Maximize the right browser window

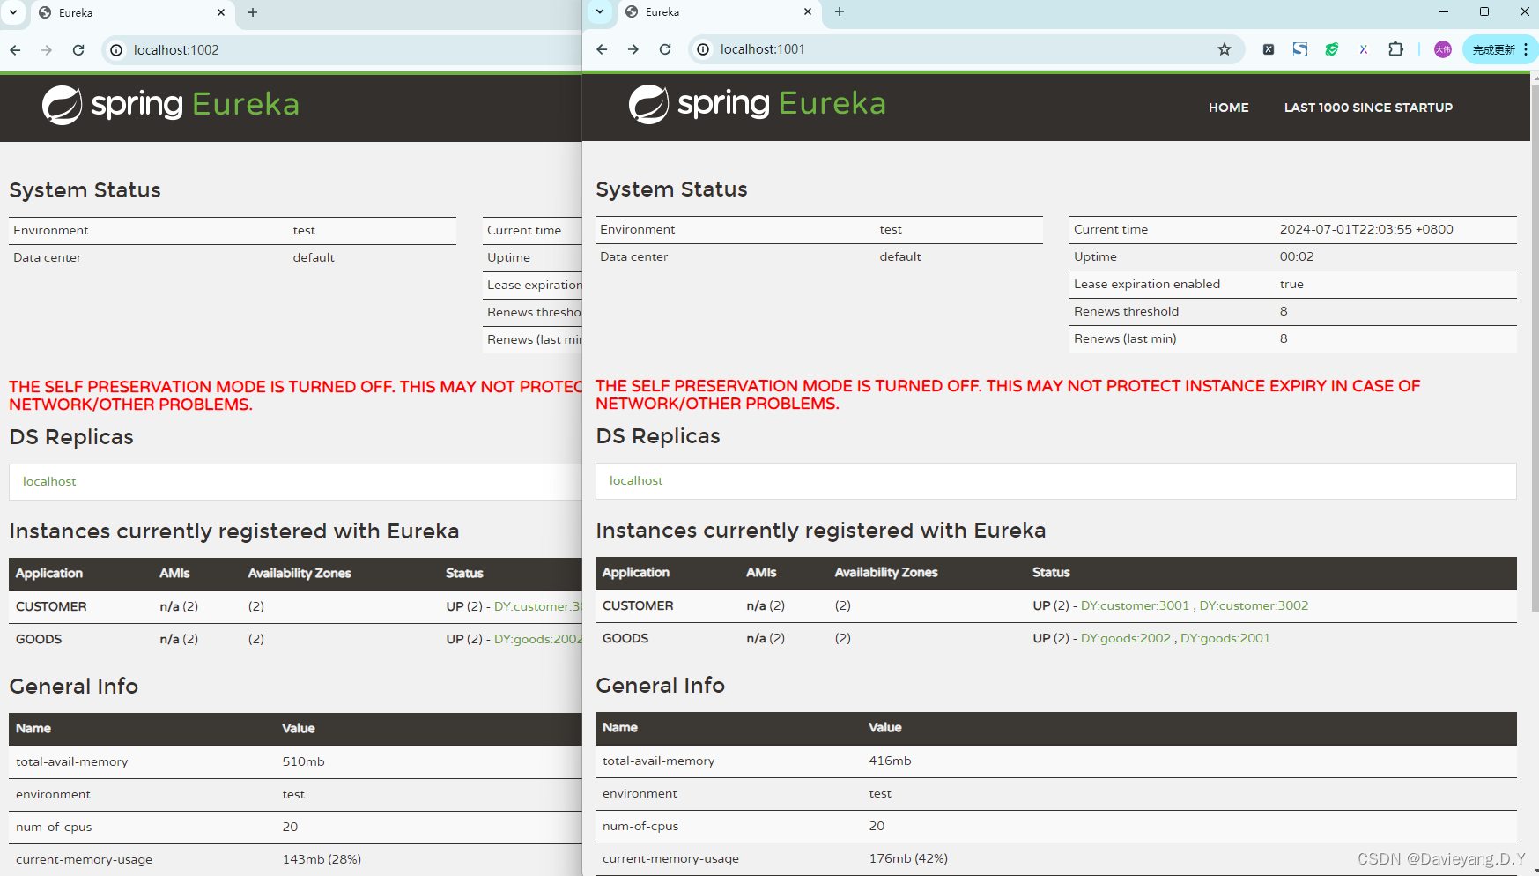[x=1484, y=11]
